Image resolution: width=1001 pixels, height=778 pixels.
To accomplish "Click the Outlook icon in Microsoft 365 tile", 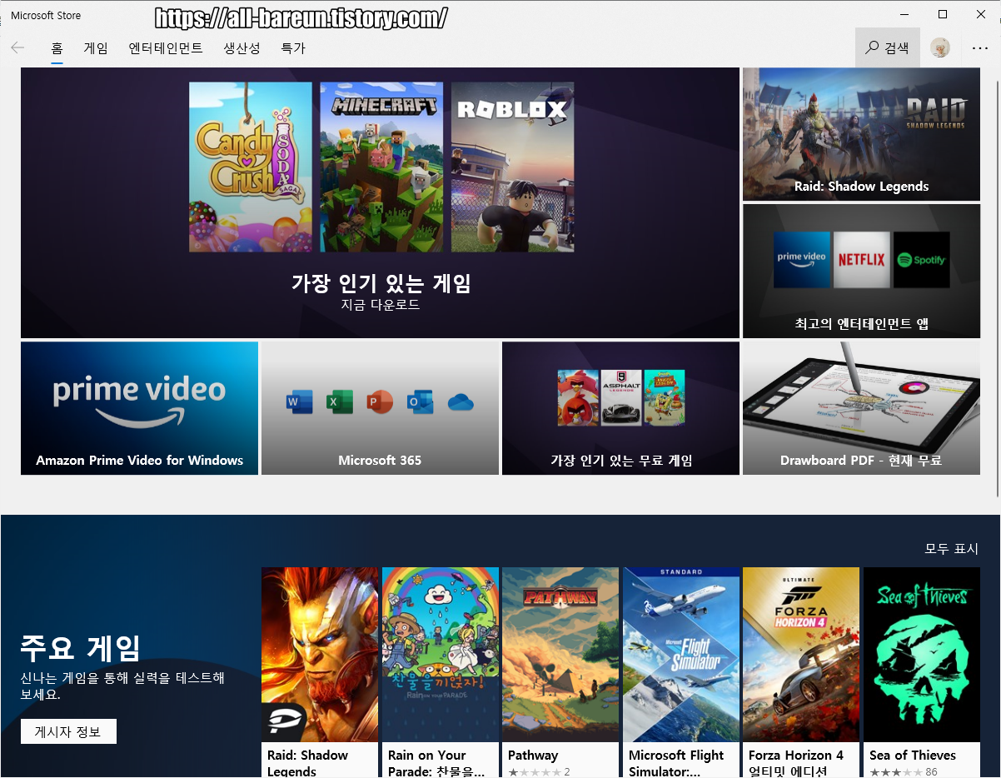I will [x=420, y=402].
